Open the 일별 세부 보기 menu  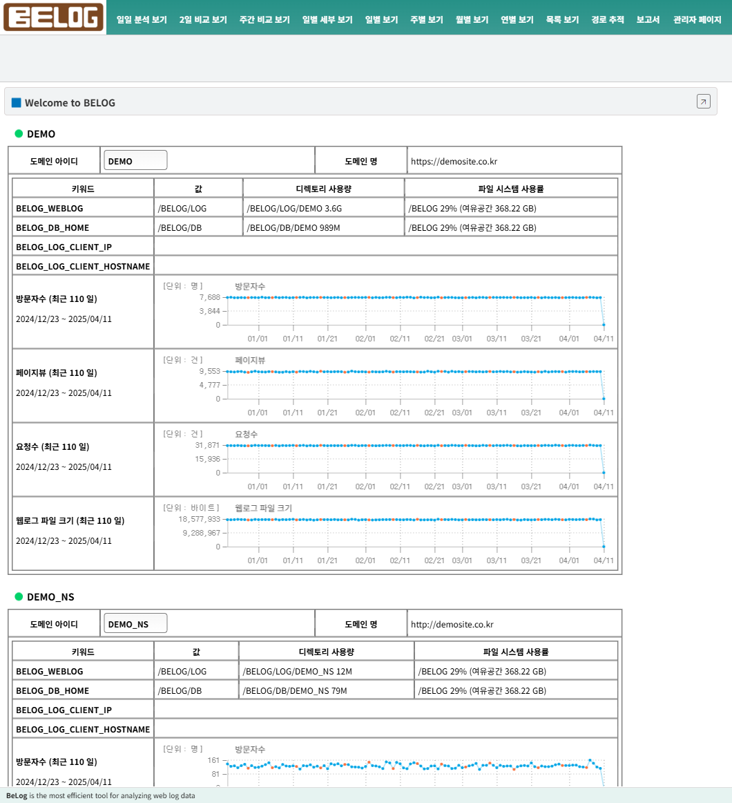(327, 19)
